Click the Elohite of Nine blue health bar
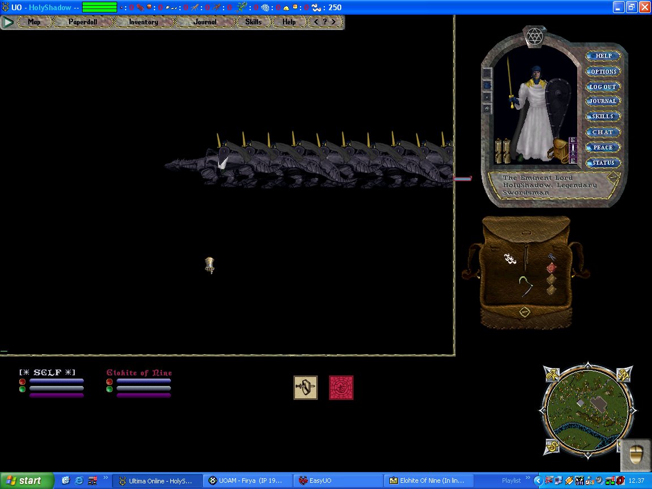This screenshot has height=489, width=652. tap(144, 381)
